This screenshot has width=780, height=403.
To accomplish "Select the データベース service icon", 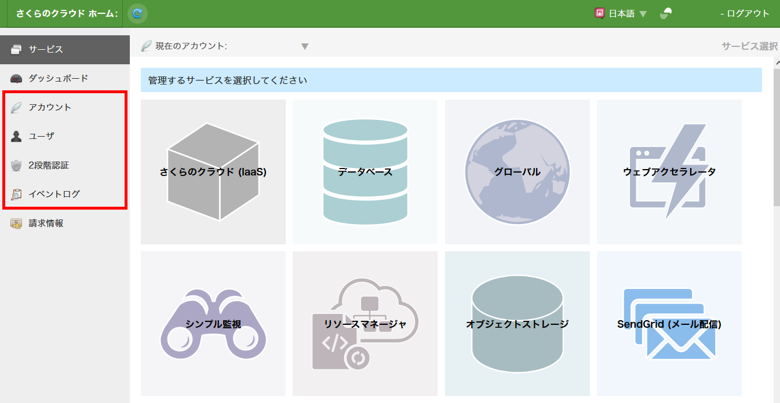I will [x=365, y=172].
